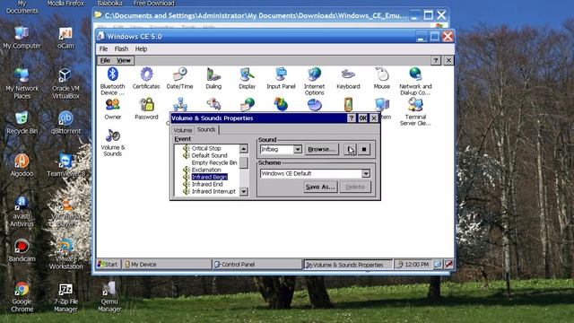Click the Control Panel help question mark button

(435, 60)
